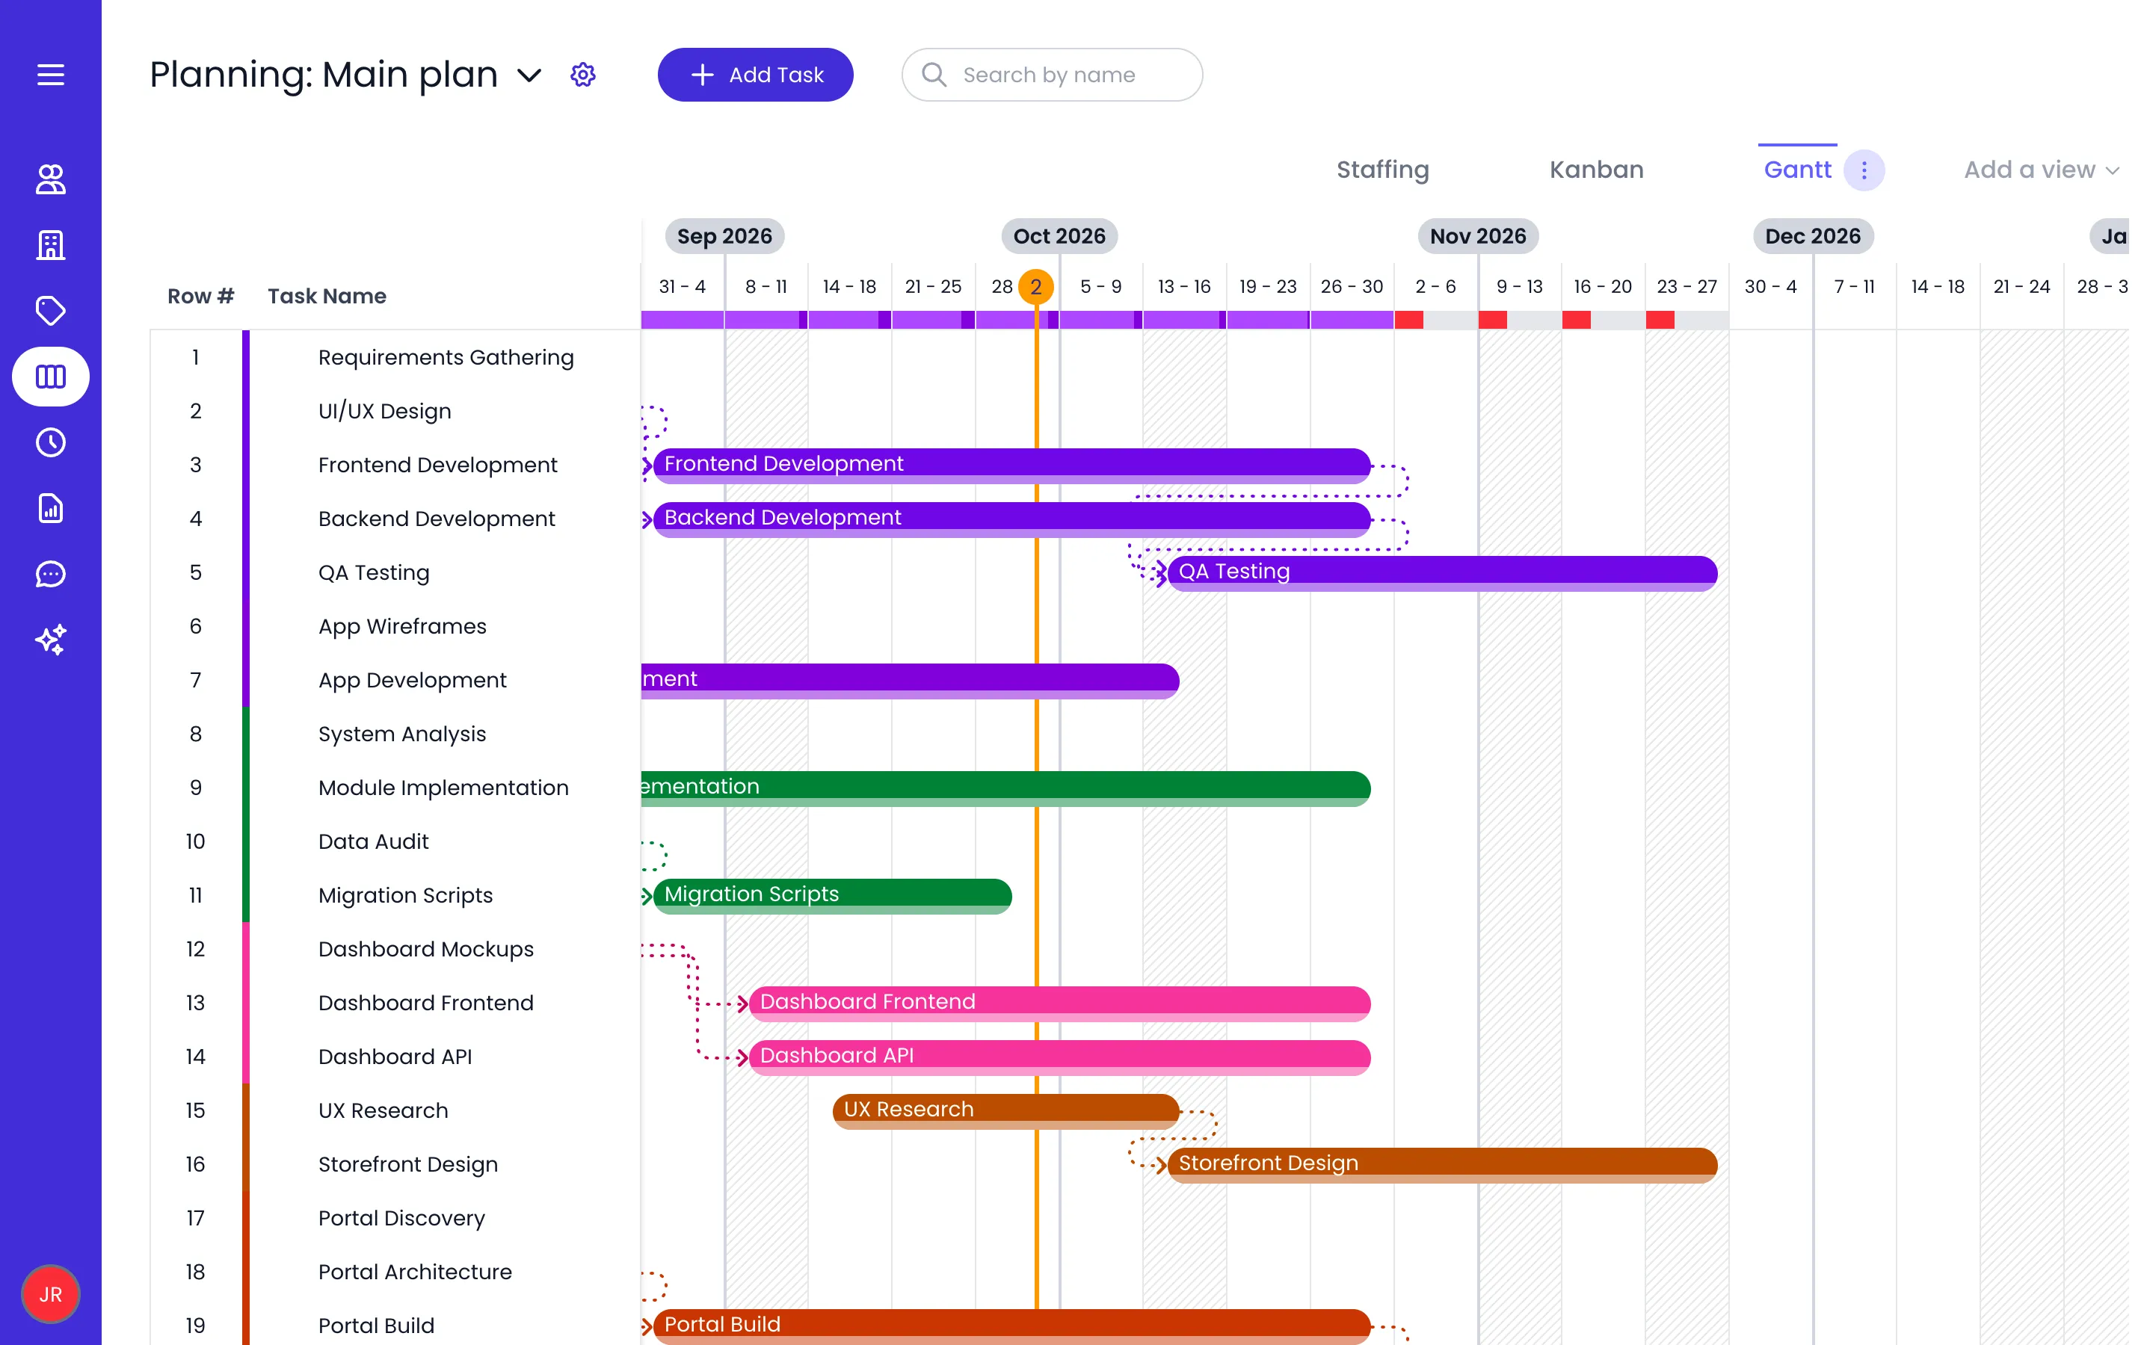Image resolution: width=2153 pixels, height=1345 pixels.
Task: Open the Gantt view options menu
Action: coord(1864,170)
